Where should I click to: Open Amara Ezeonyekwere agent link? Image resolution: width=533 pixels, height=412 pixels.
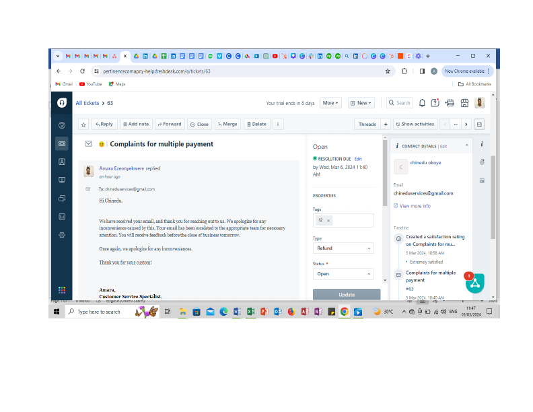[121, 168]
